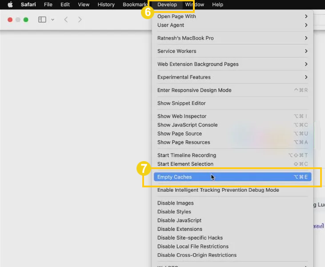The image size is (325, 267).
Task: Select Show JavaScript Console
Action: pyautogui.click(x=233, y=125)
